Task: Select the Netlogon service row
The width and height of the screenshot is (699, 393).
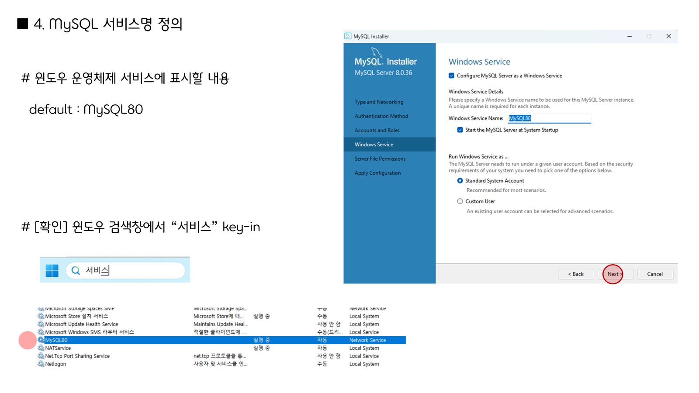Action: pos(221,364)
